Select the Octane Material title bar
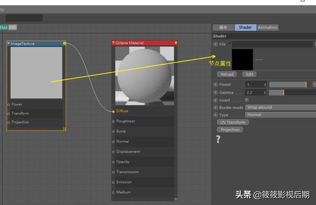 tap(145, 43)
